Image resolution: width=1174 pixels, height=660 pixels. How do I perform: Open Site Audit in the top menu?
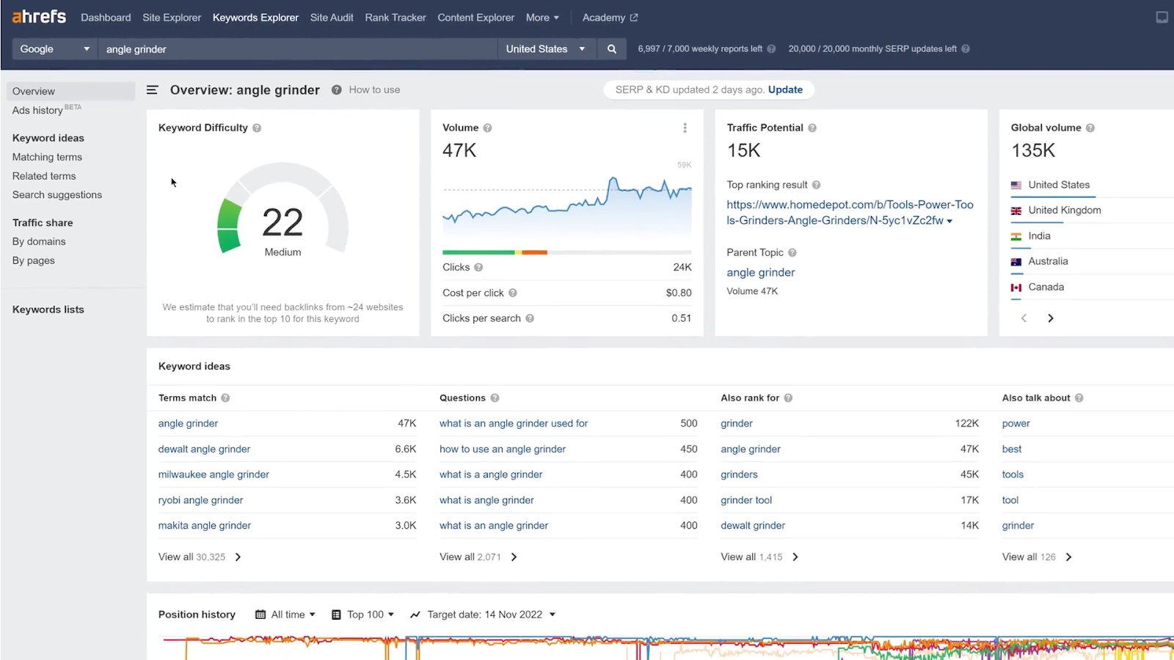click(332, 18)
